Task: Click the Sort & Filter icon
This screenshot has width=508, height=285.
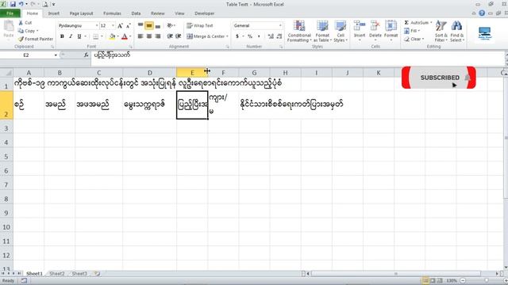Action: 441,26
